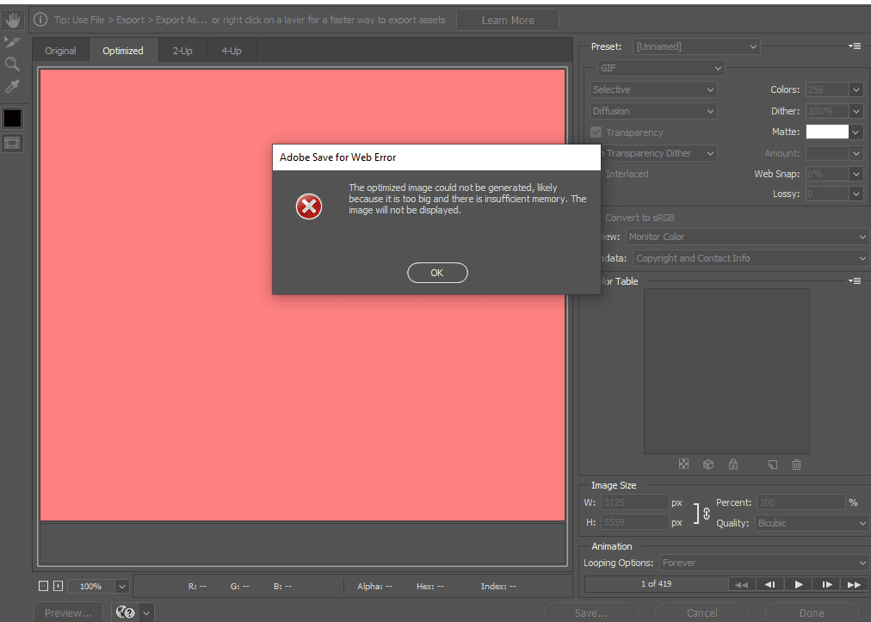
Task: Click the Save button
Action: pos(591,613)
